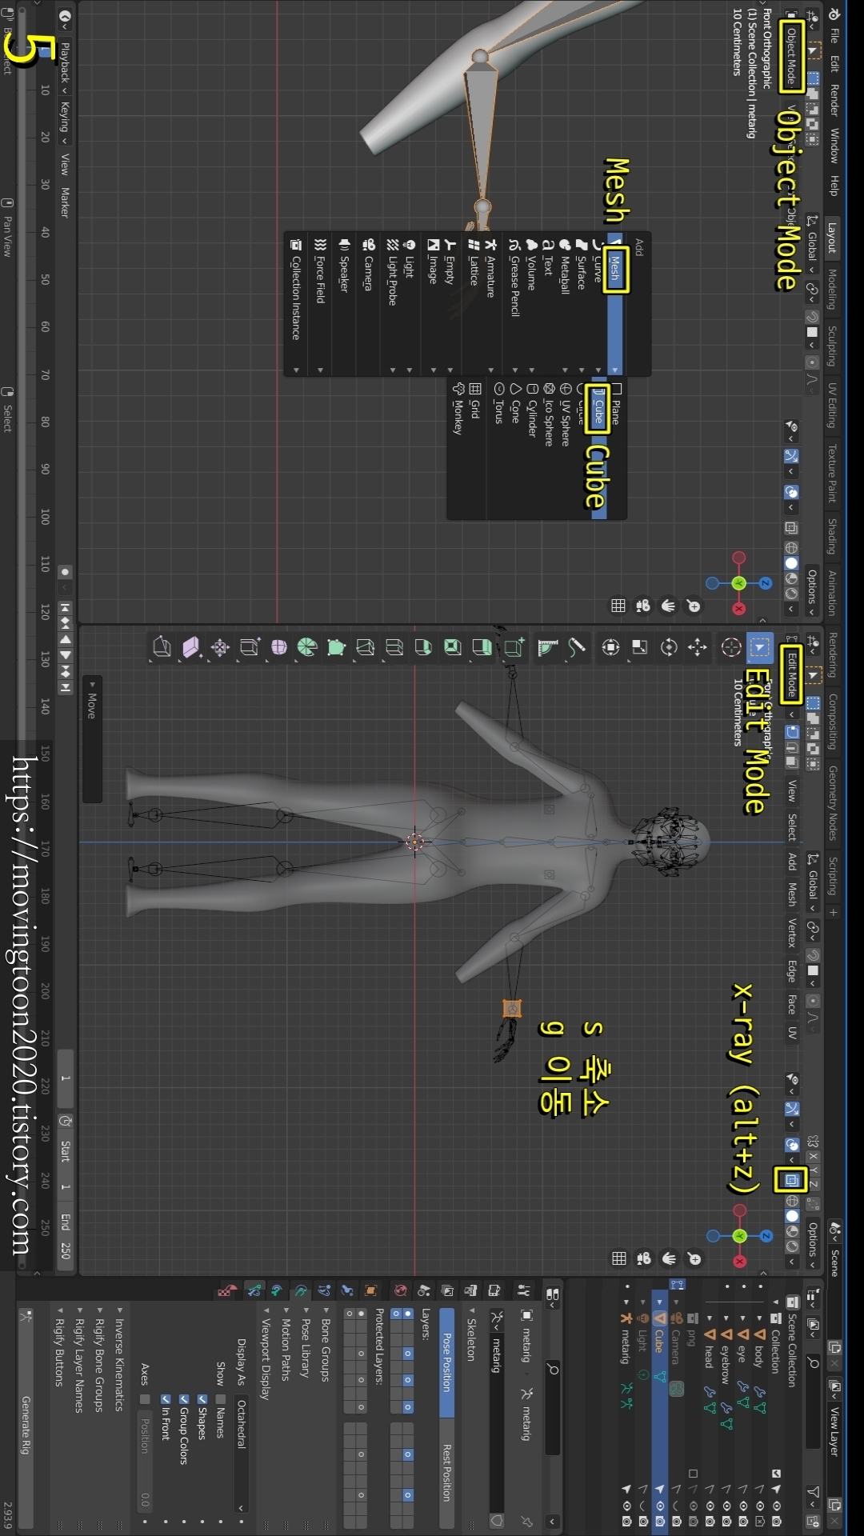The width and height of the screenshot is (864, 1536).
Task: Uncheck the Shapes checkbox
Action: [x=202, y=1399]
